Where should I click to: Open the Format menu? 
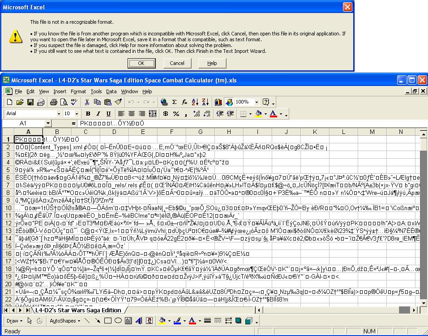pyautogui.click(x=78, y=91)
